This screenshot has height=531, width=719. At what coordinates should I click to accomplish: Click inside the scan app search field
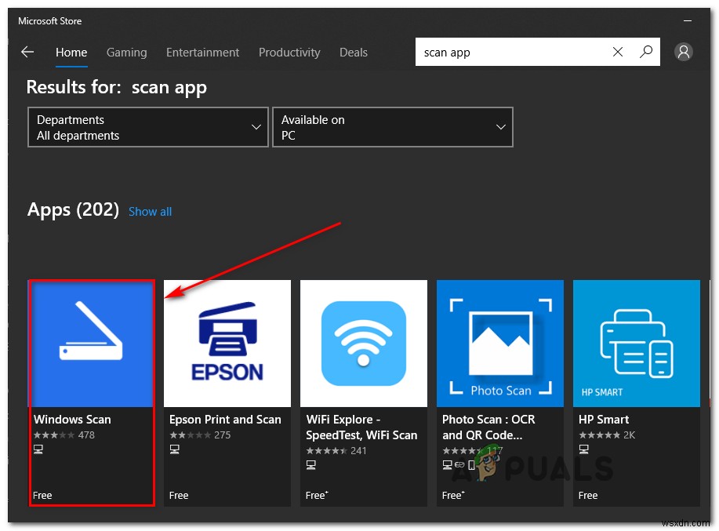click(x=510, y=53)
